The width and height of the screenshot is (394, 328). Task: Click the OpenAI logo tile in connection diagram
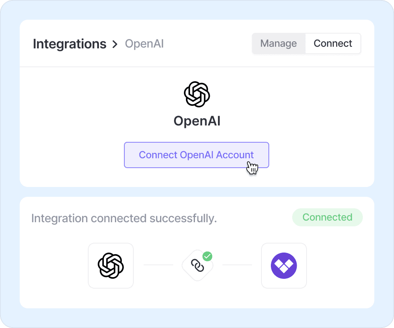click(111, 266)
